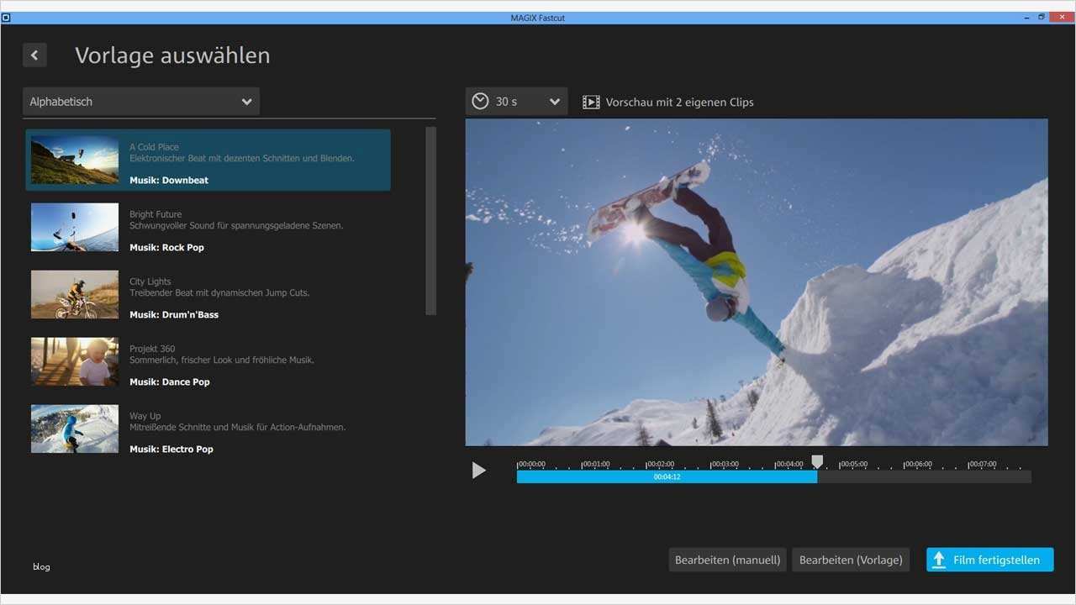Click the blue 'Film fertigstellen' button
The width and height of the screenshot is (1076, 605).
click(x=989, y=560)
